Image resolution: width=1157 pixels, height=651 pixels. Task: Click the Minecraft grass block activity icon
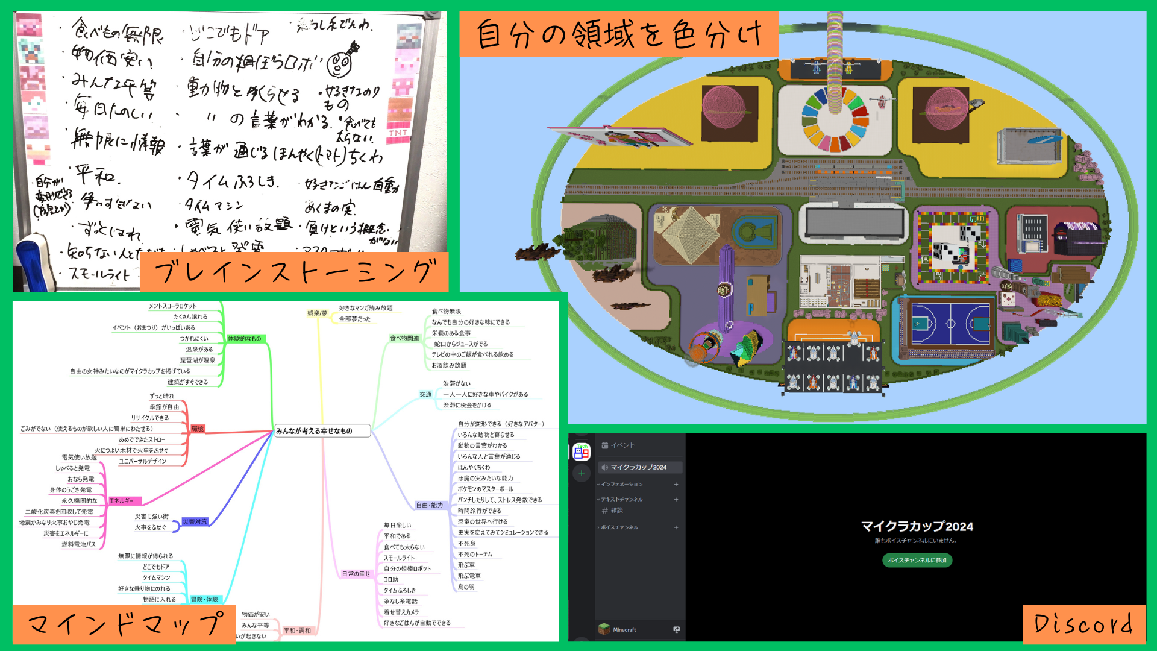point(604,629)
